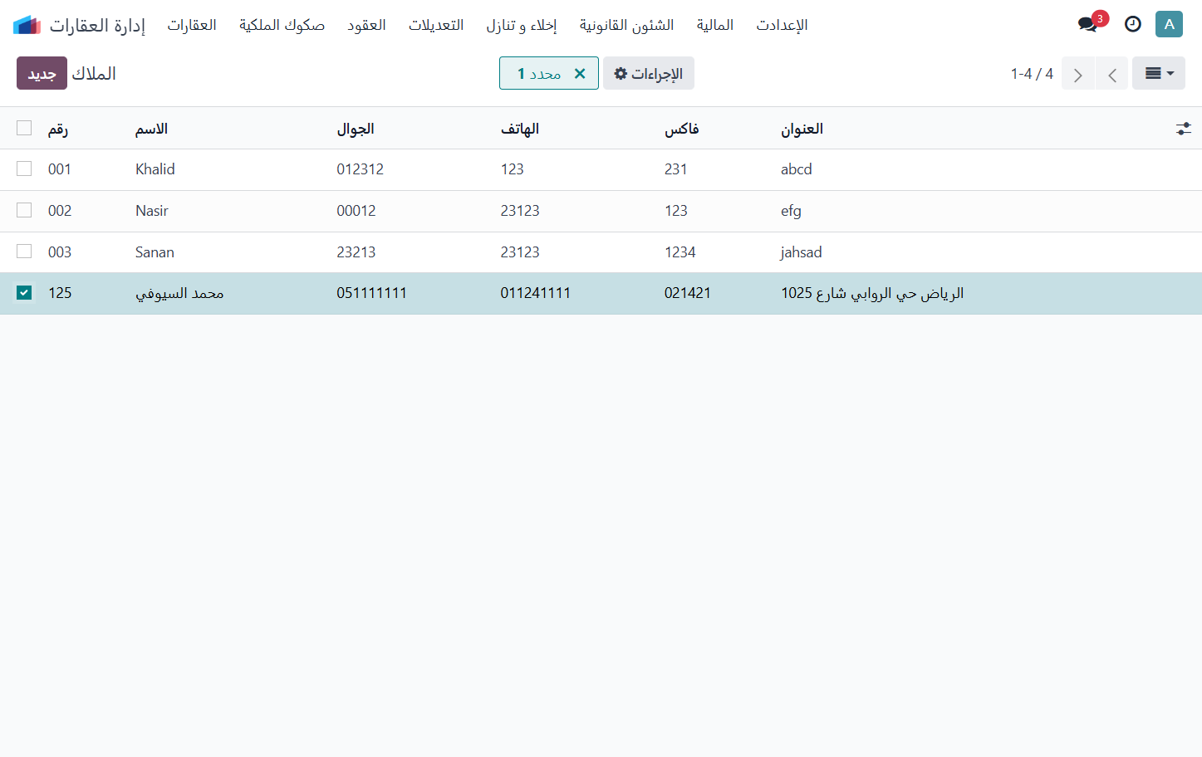
Task: Open the إخلاء و تنازل menu
Action: point(522,25)
